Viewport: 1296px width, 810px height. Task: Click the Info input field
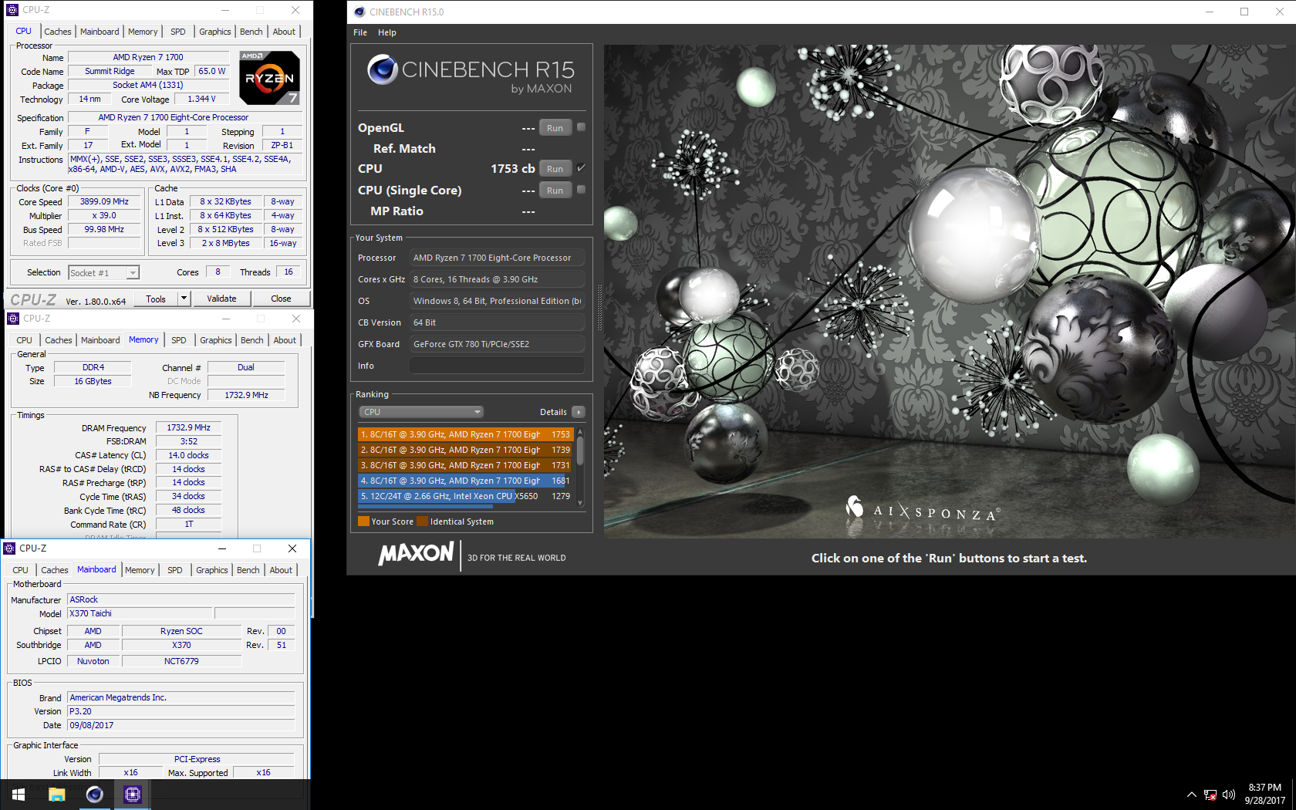point(497,366)
